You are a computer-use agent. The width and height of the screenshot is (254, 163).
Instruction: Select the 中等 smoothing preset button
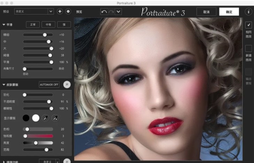coord(48,25)
